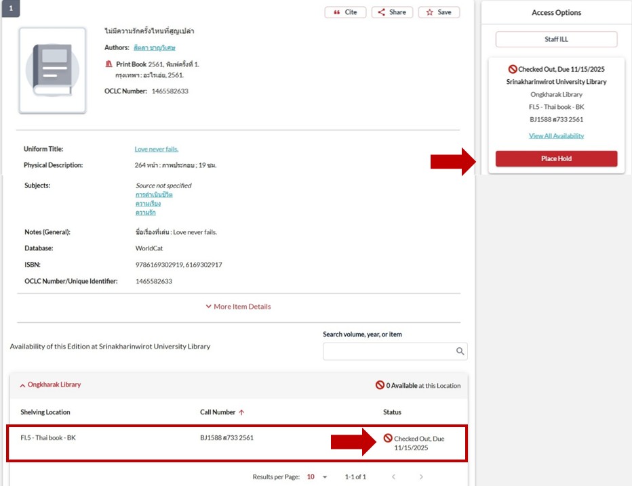Open the Results per Page dropdown
This screenshot has width=632, height=486.
(316, 477)
